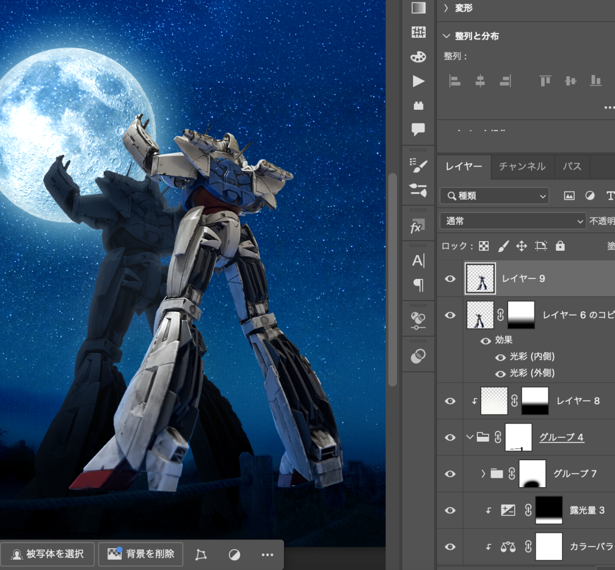Open the Gradients panel icon
The image size is (615, 570).
click(417, 8)
